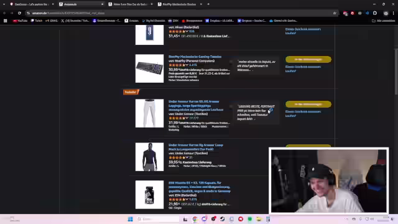Image resolution: width=398 pixels, height=224 pixels.
Task: Open the first Dropbox bookmark
Action: (x=220, y=21)
